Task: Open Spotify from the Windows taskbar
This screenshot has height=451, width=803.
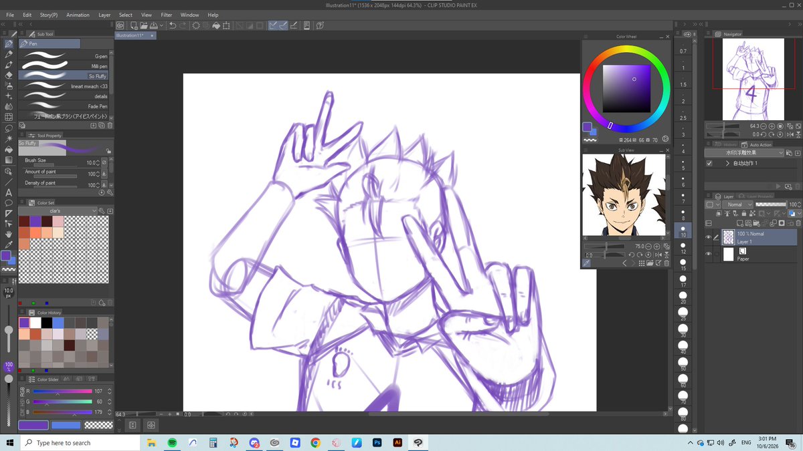Action: (x=172, y=442)
